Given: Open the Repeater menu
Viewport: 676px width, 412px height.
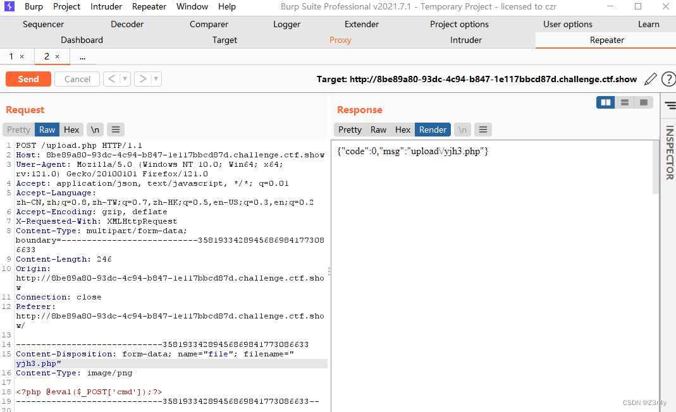Looking at the screenshot, I should tap(149, 6).
